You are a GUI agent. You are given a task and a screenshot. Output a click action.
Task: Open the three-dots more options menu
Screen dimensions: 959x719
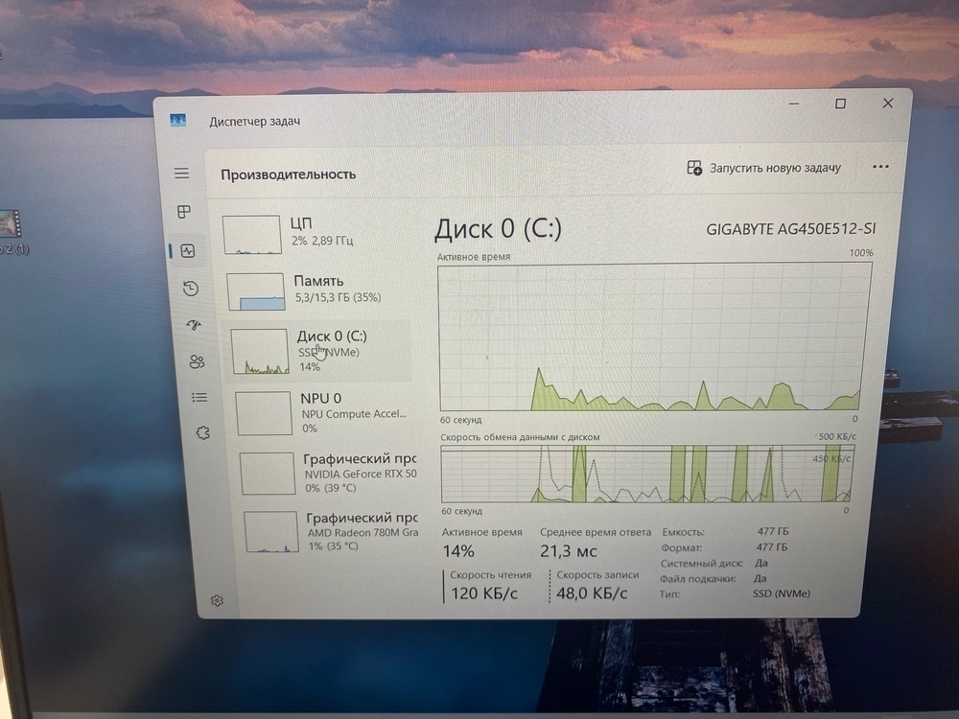coord(880,167)
